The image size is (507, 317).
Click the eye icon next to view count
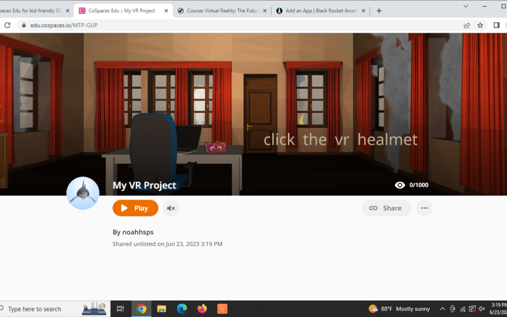tap(399, 185)
